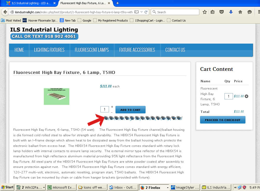
Task: Open reader view icon in address bar
Action: [x=136, y=12]
